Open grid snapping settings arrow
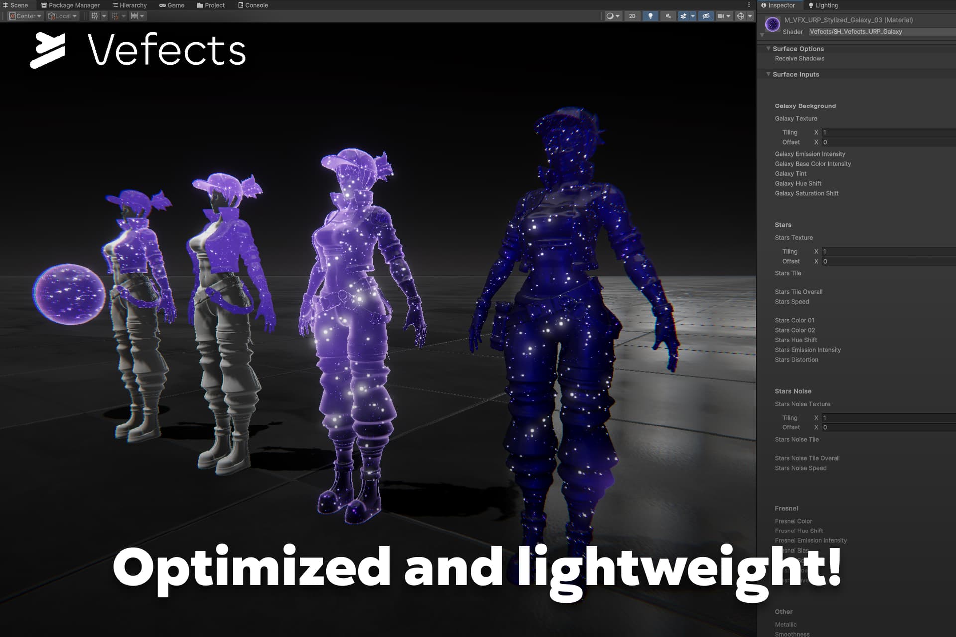 tap(124, 16)
